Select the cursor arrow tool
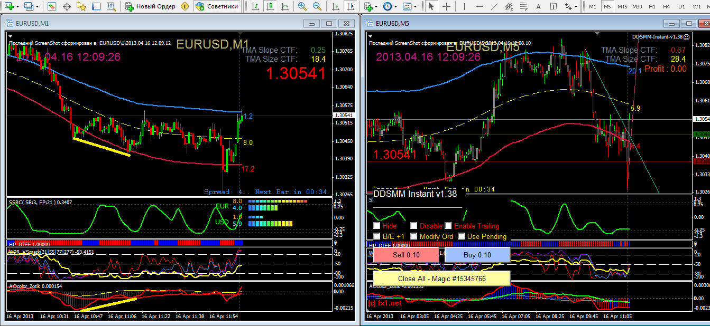The width and height of the screenshot is (710, 326). coord(431,6)
